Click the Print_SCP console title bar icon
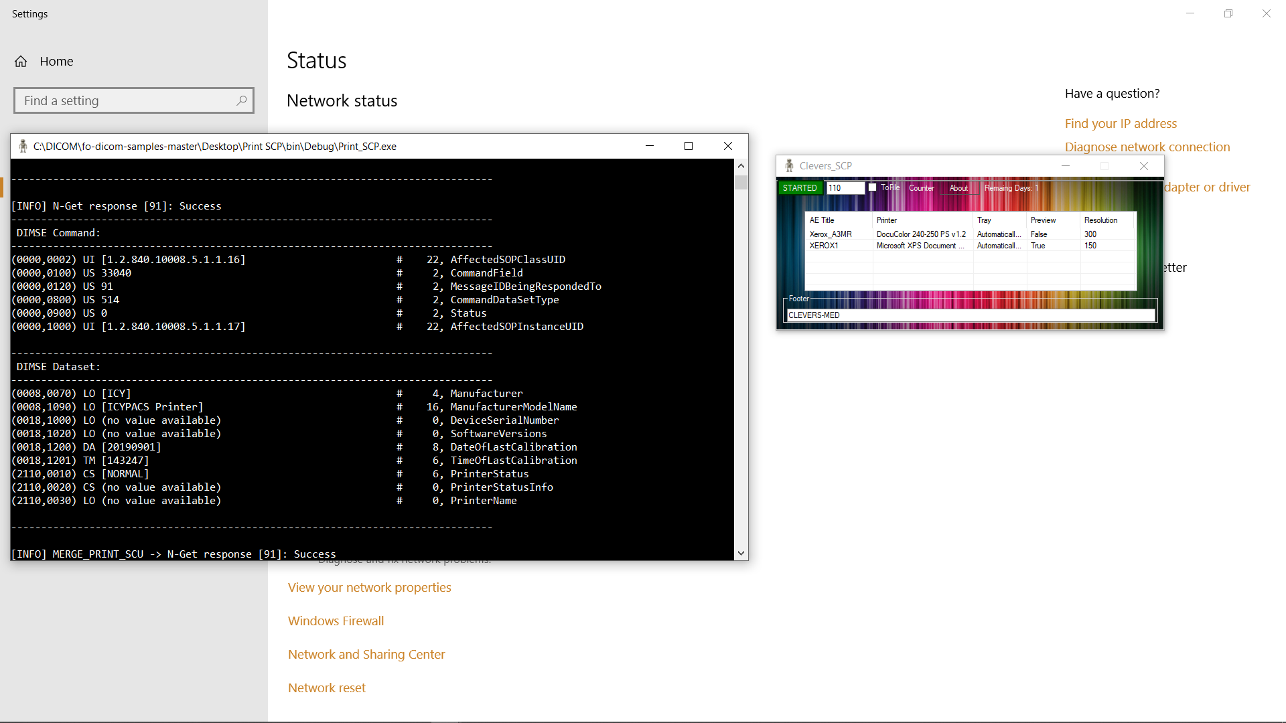Image resolution: width=1286 pixels, height=723 pixels. click(x=23, y=146)
